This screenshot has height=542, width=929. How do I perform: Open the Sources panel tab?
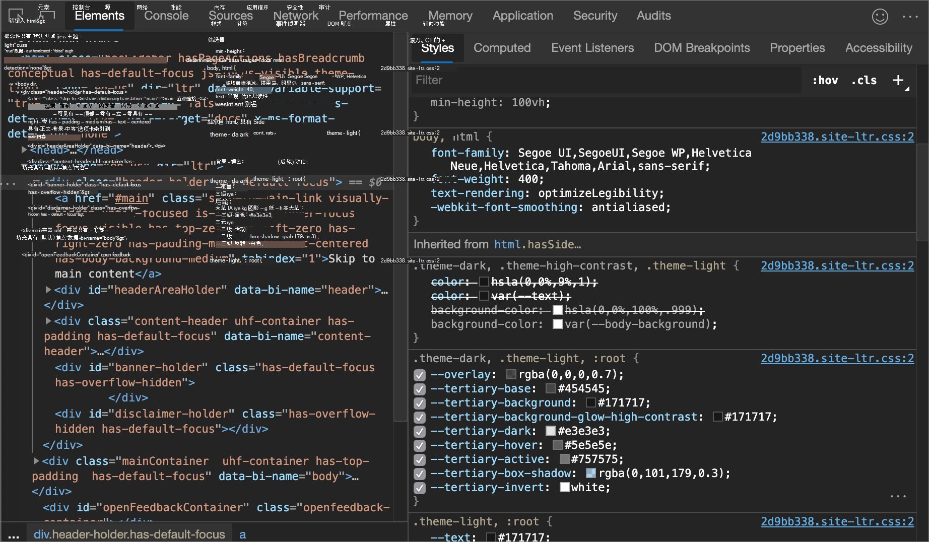tap(231, 16)
